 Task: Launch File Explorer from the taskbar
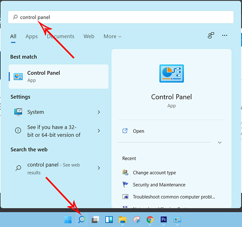123,220
